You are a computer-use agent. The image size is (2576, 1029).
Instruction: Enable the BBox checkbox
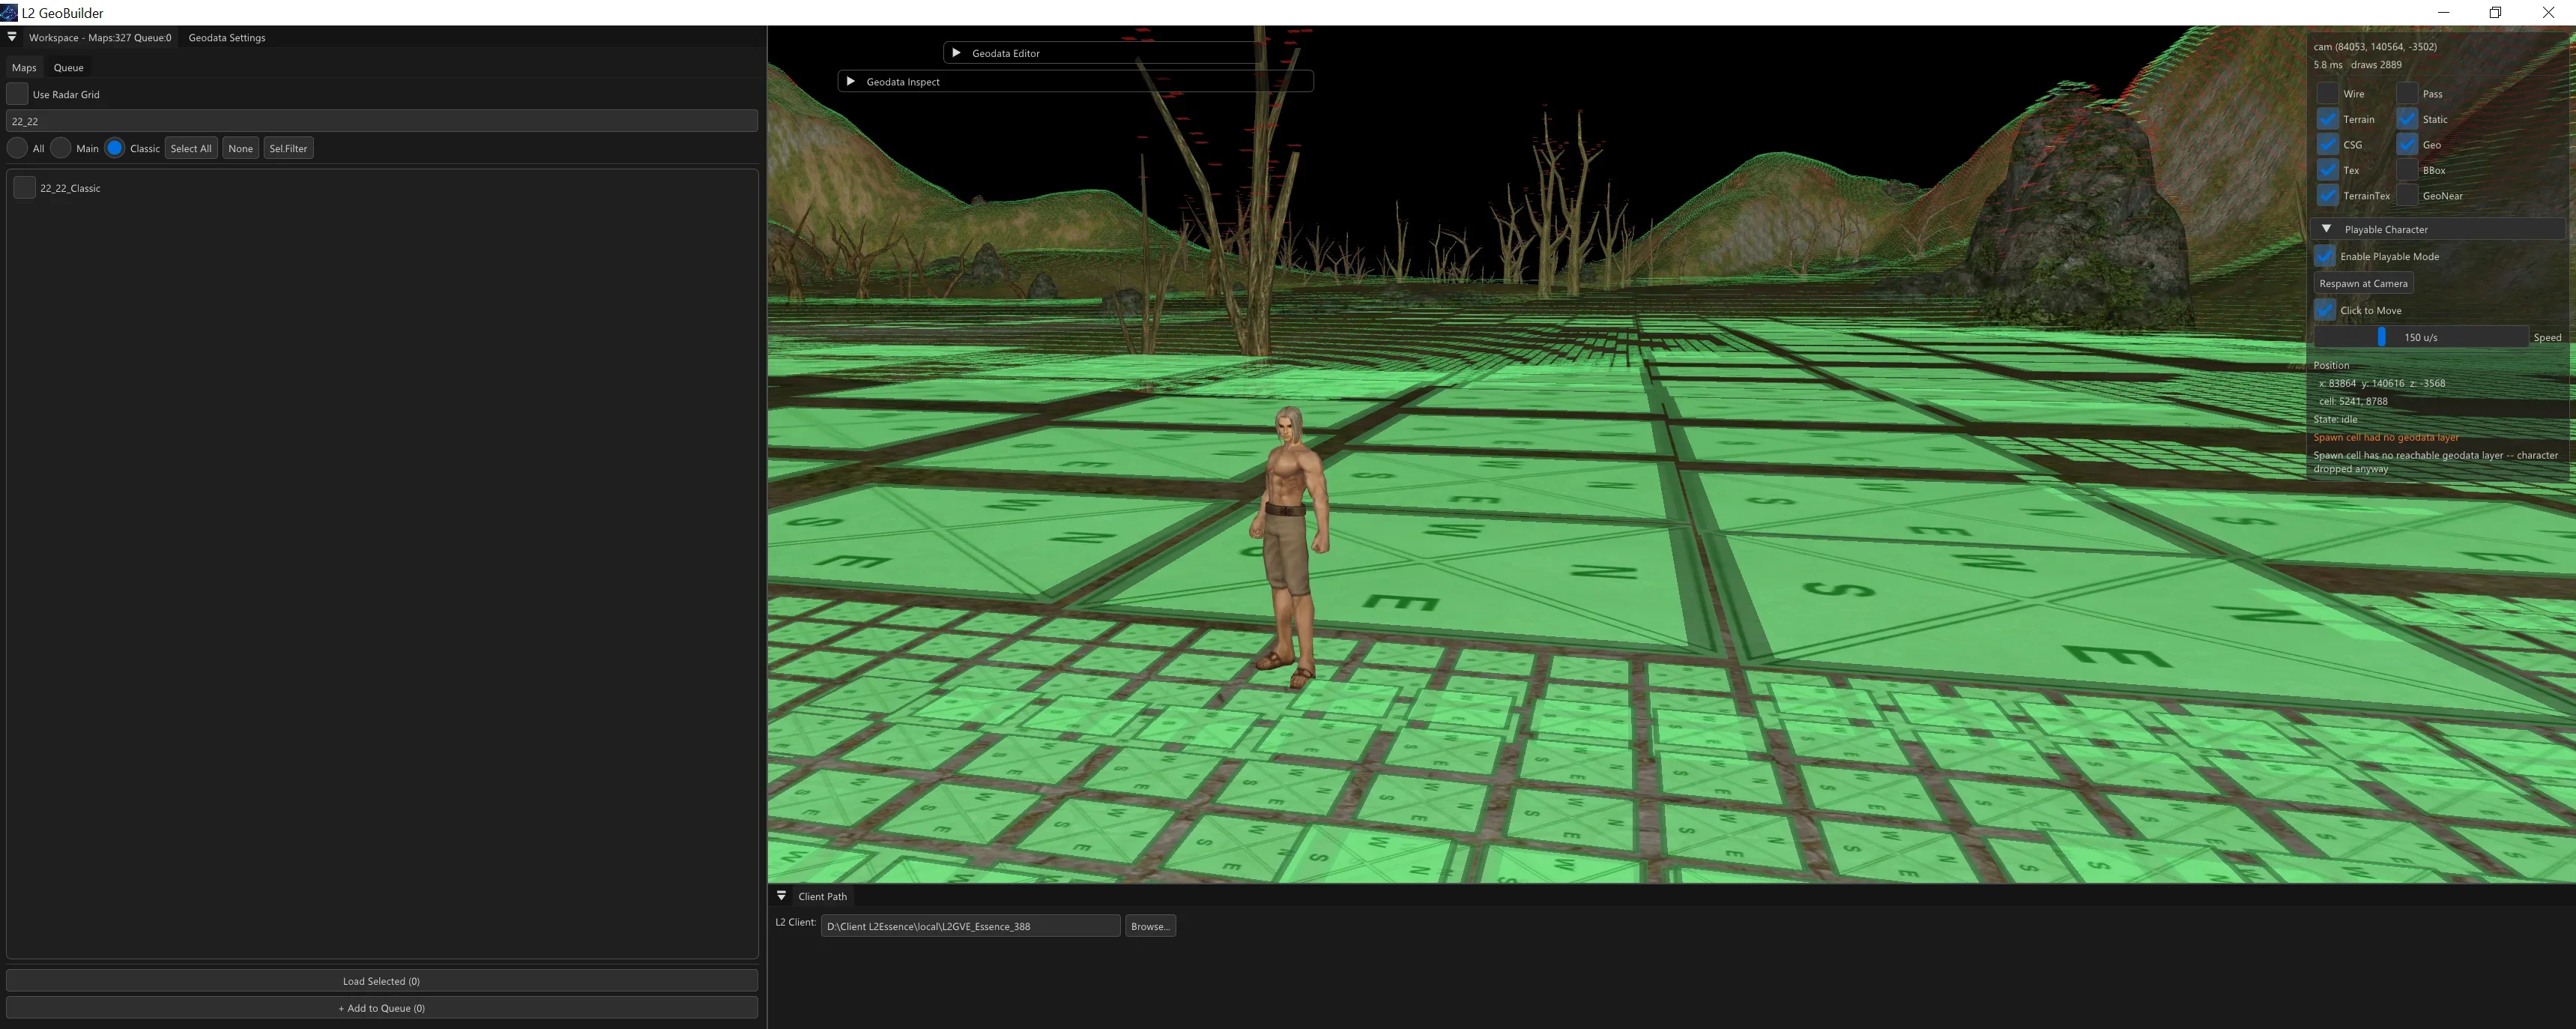coord(2407,170)
